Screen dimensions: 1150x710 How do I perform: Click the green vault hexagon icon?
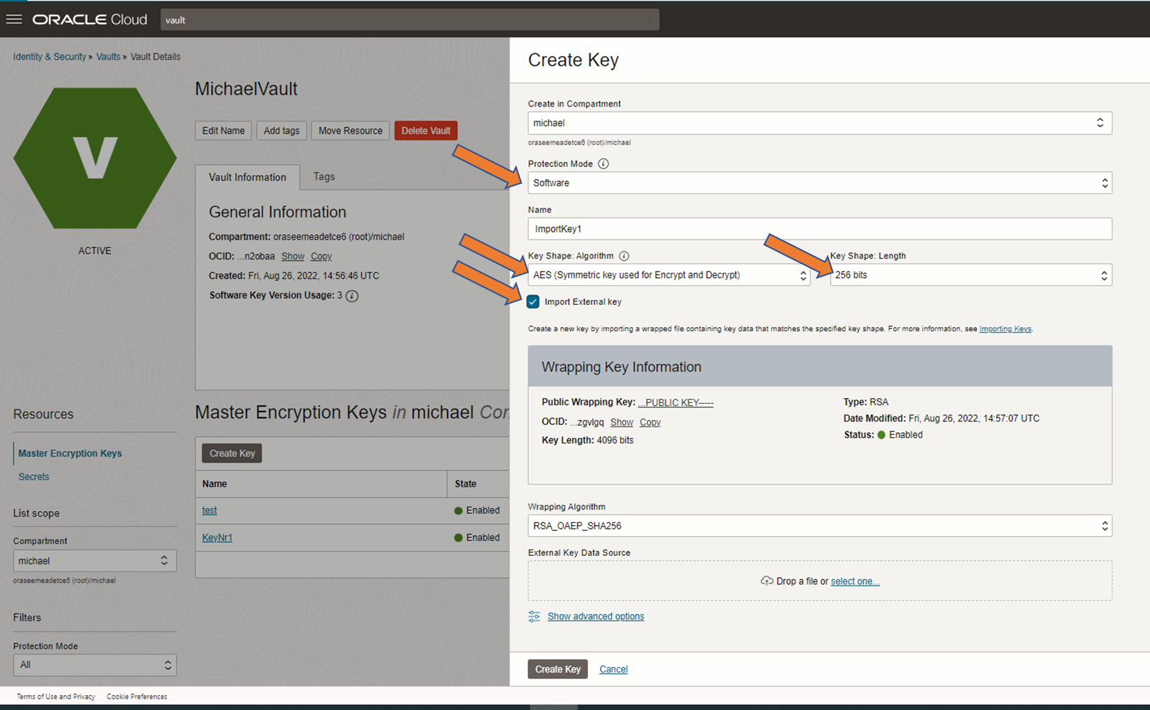[95, 158]
